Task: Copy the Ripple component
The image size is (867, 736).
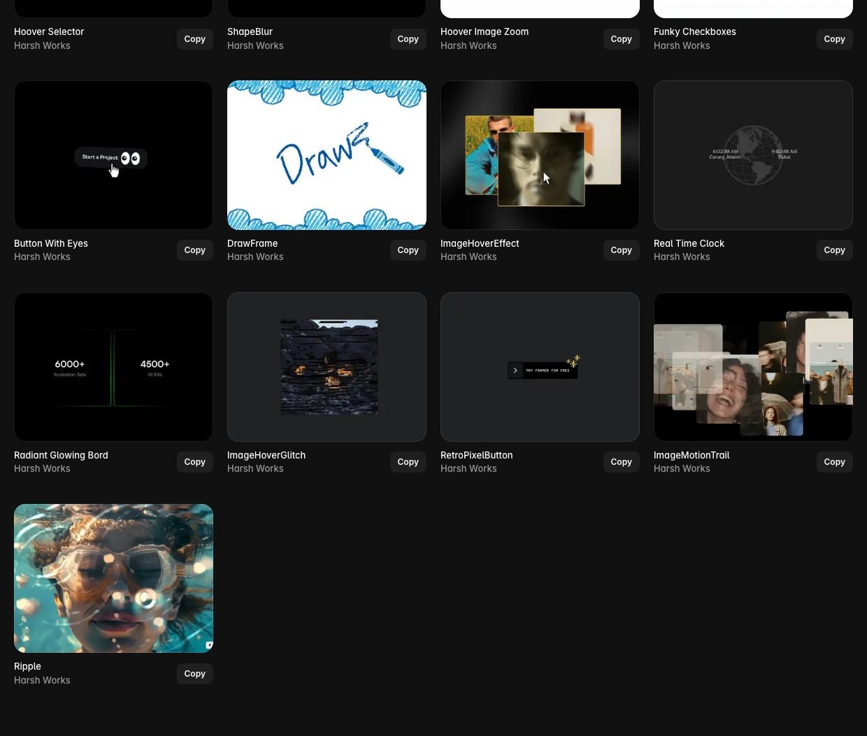Action: point(194,674)
